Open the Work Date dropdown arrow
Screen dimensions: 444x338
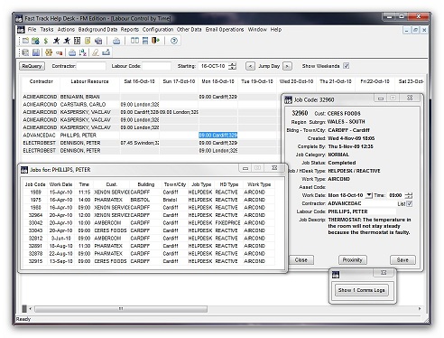368,195
